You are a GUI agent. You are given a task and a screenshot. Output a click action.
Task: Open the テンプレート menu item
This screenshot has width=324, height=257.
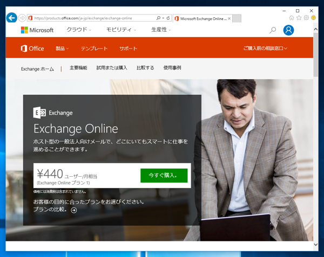(94, 48)
